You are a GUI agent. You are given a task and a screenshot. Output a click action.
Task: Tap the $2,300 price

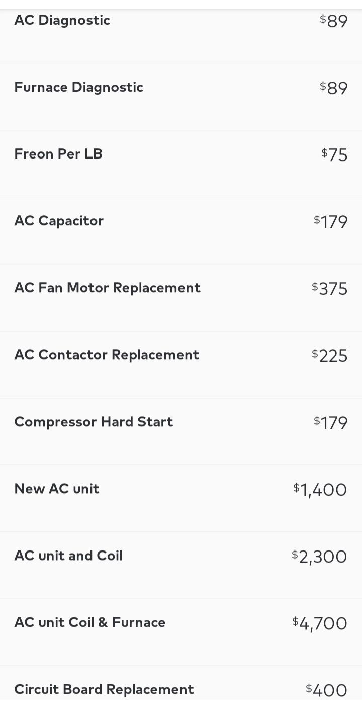(x=319, y=557)
